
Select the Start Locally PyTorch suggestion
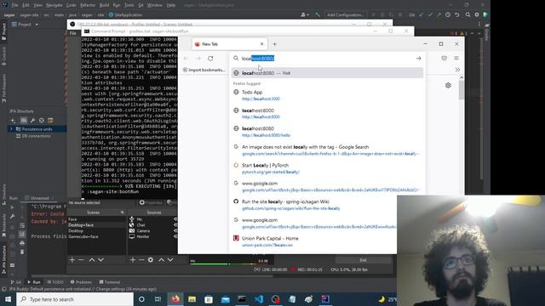327,168
